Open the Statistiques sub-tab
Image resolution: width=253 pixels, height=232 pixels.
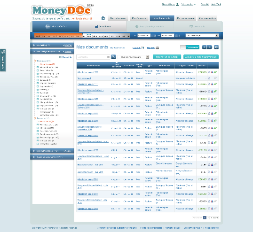pos(103,26)
